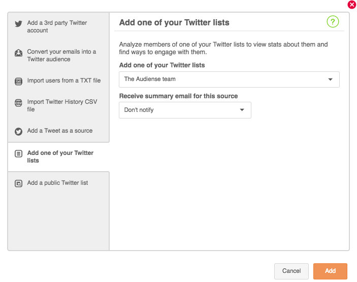Select The Audiense team combo box
The image size is (357, 282).
coord(229,79)
